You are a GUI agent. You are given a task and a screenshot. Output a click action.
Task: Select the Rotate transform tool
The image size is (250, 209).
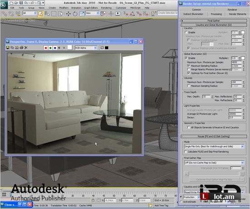75,14
